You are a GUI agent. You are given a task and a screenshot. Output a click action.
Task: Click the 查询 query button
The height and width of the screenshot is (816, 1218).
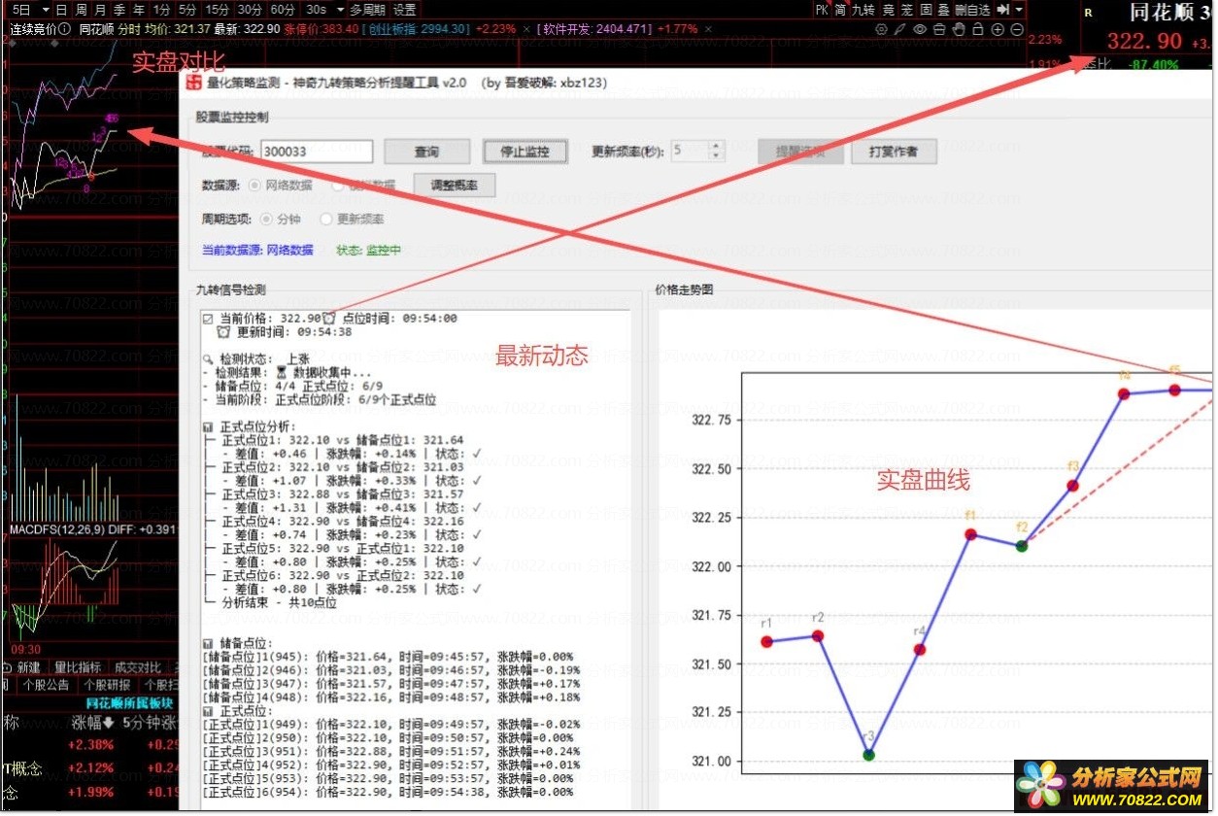tap(426, 152)
